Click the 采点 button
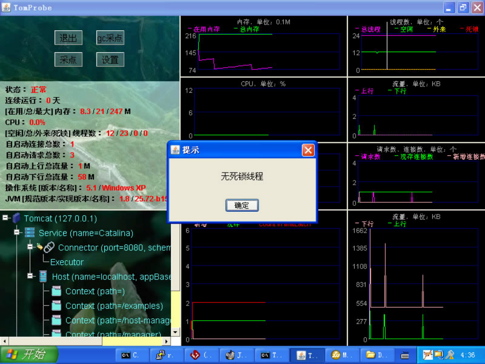485x364 pixels. (68, 59)
